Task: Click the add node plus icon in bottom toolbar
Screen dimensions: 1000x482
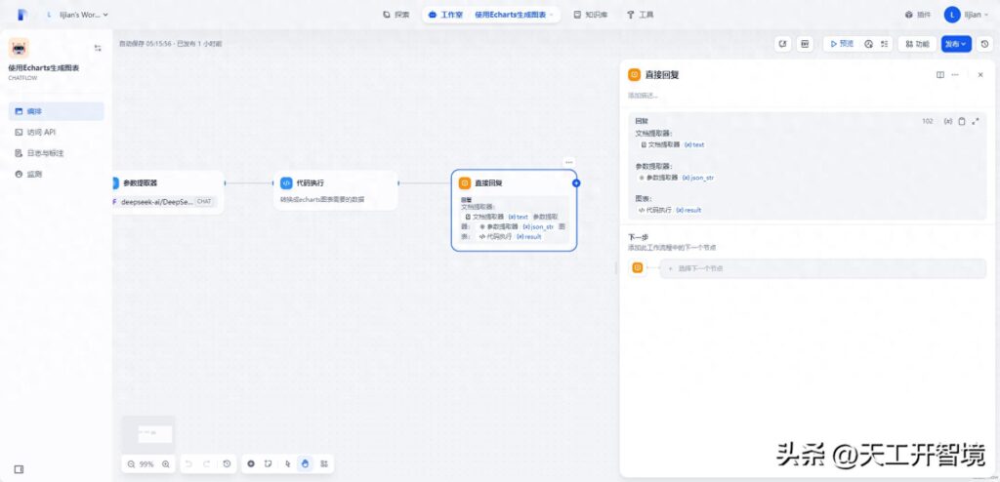Action: [x=251, y=463]
